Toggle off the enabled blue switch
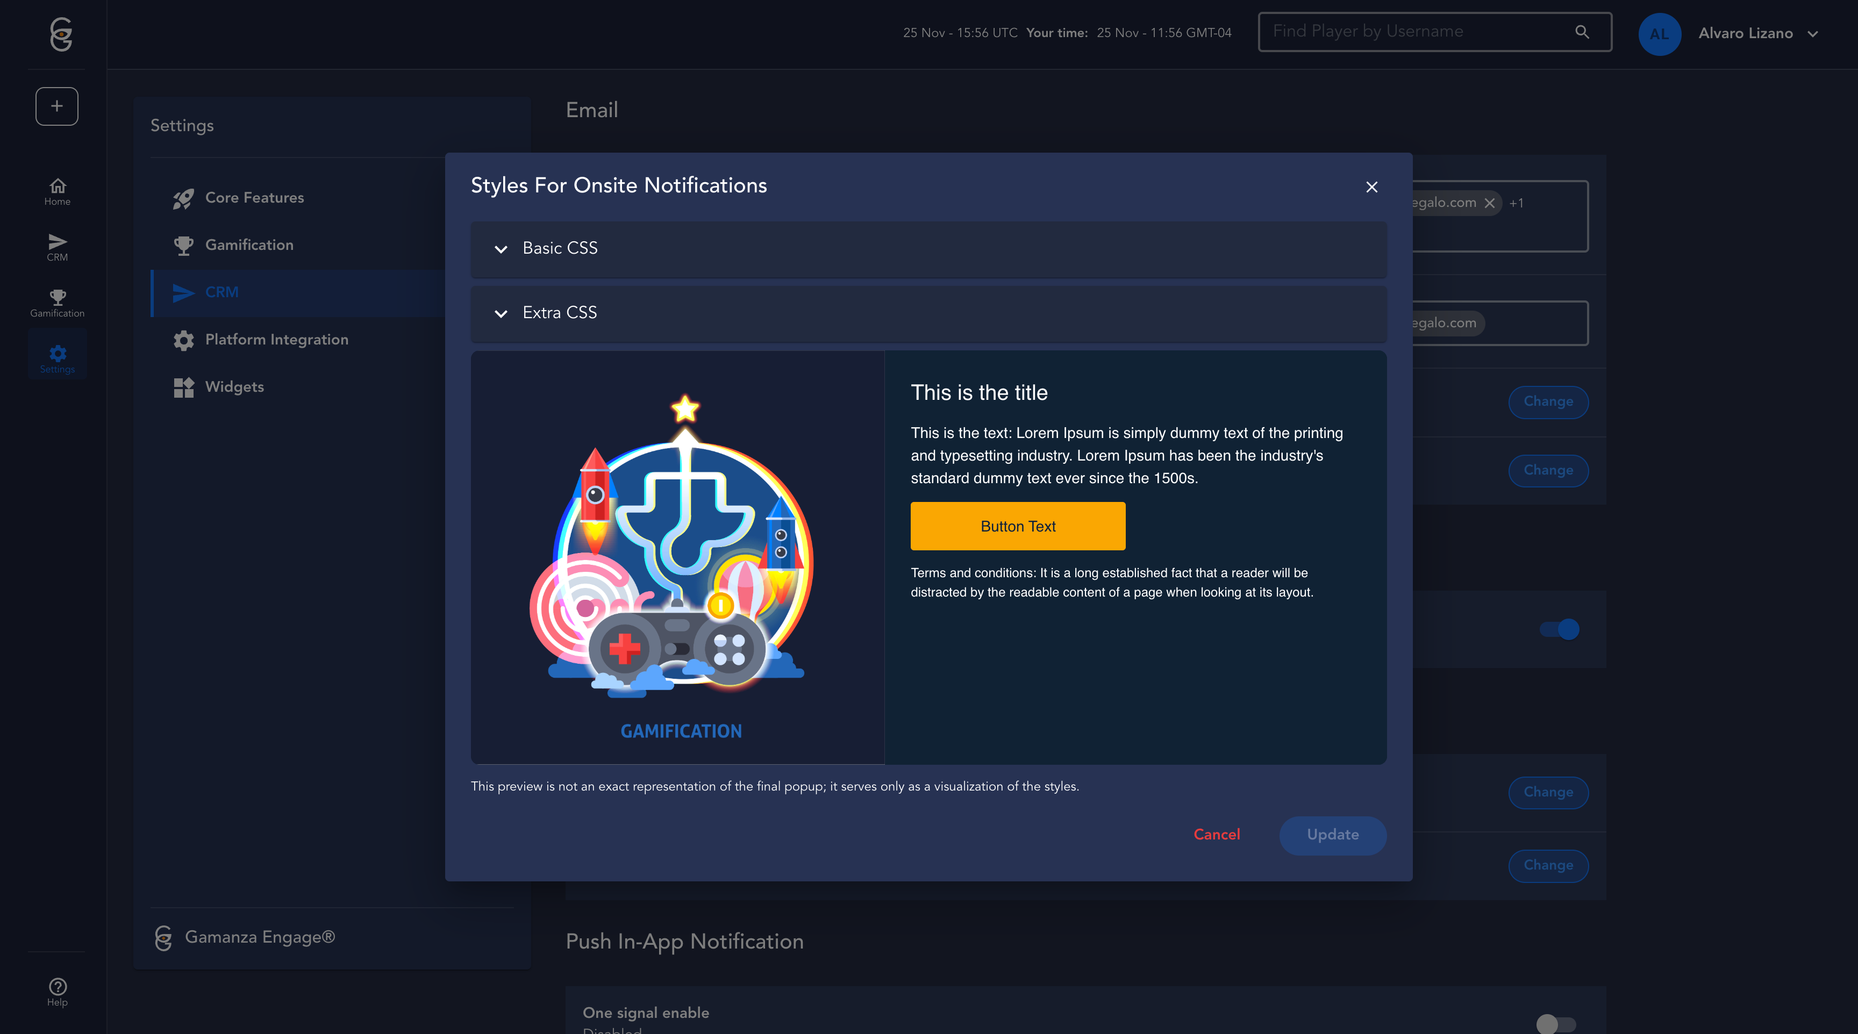1858x1034 pixels. (x=1560, y=629)
